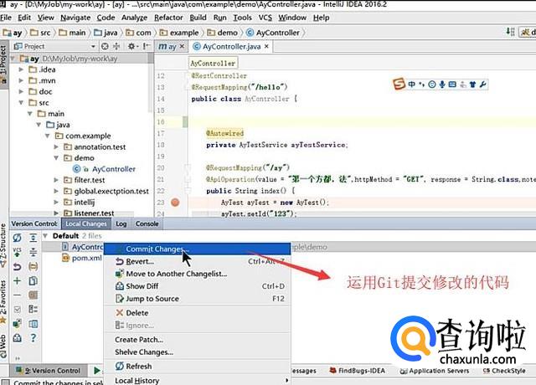Click the Expand All icon in Version Control toolbar

33,238
